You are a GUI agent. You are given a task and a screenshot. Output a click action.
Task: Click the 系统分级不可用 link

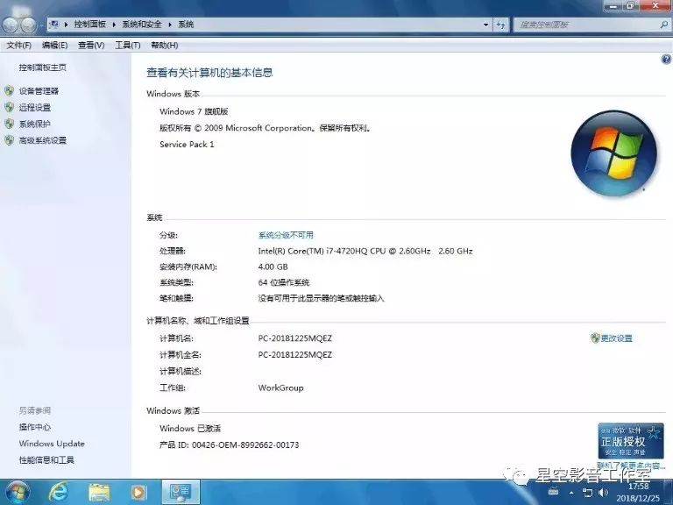tap(286, 235)
